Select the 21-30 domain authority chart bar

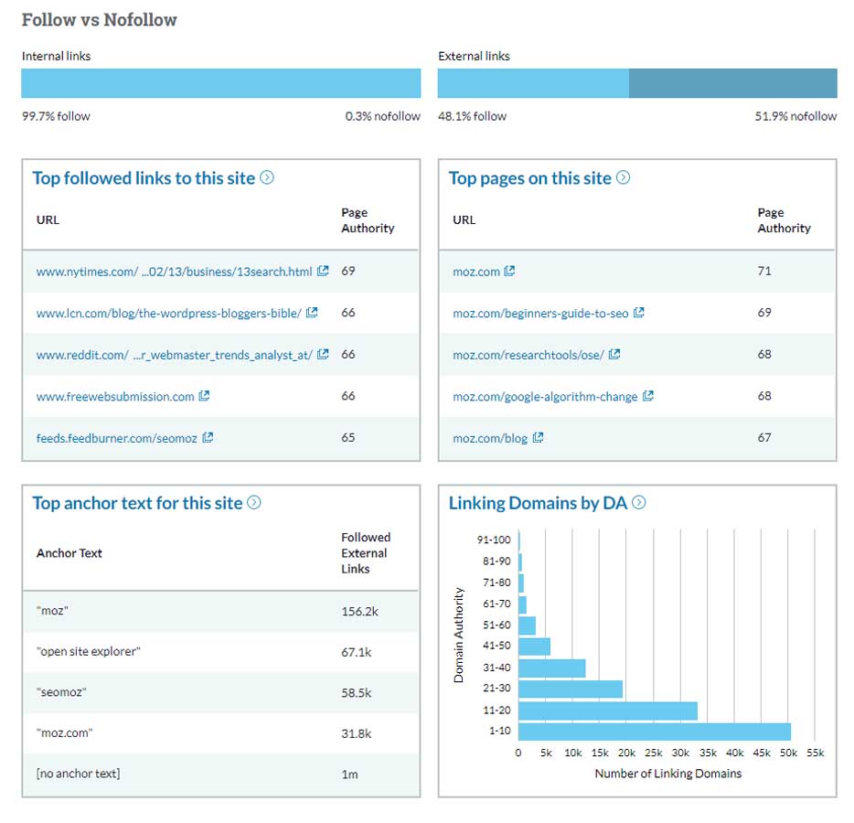[571, 689]
